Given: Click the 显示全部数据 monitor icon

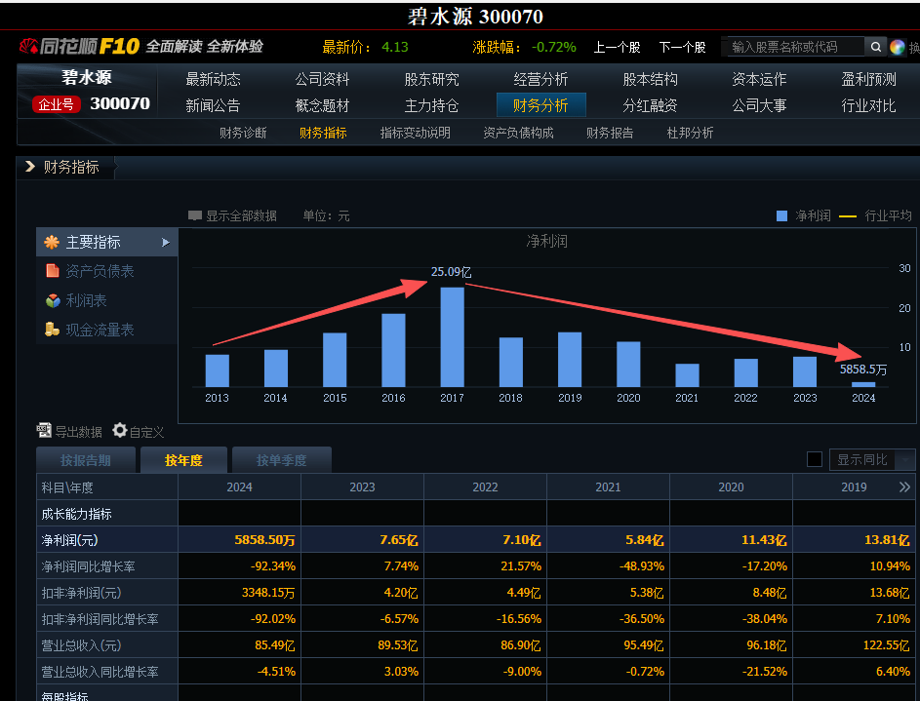Looking at the screenshot, I should (x=195, y=215).
